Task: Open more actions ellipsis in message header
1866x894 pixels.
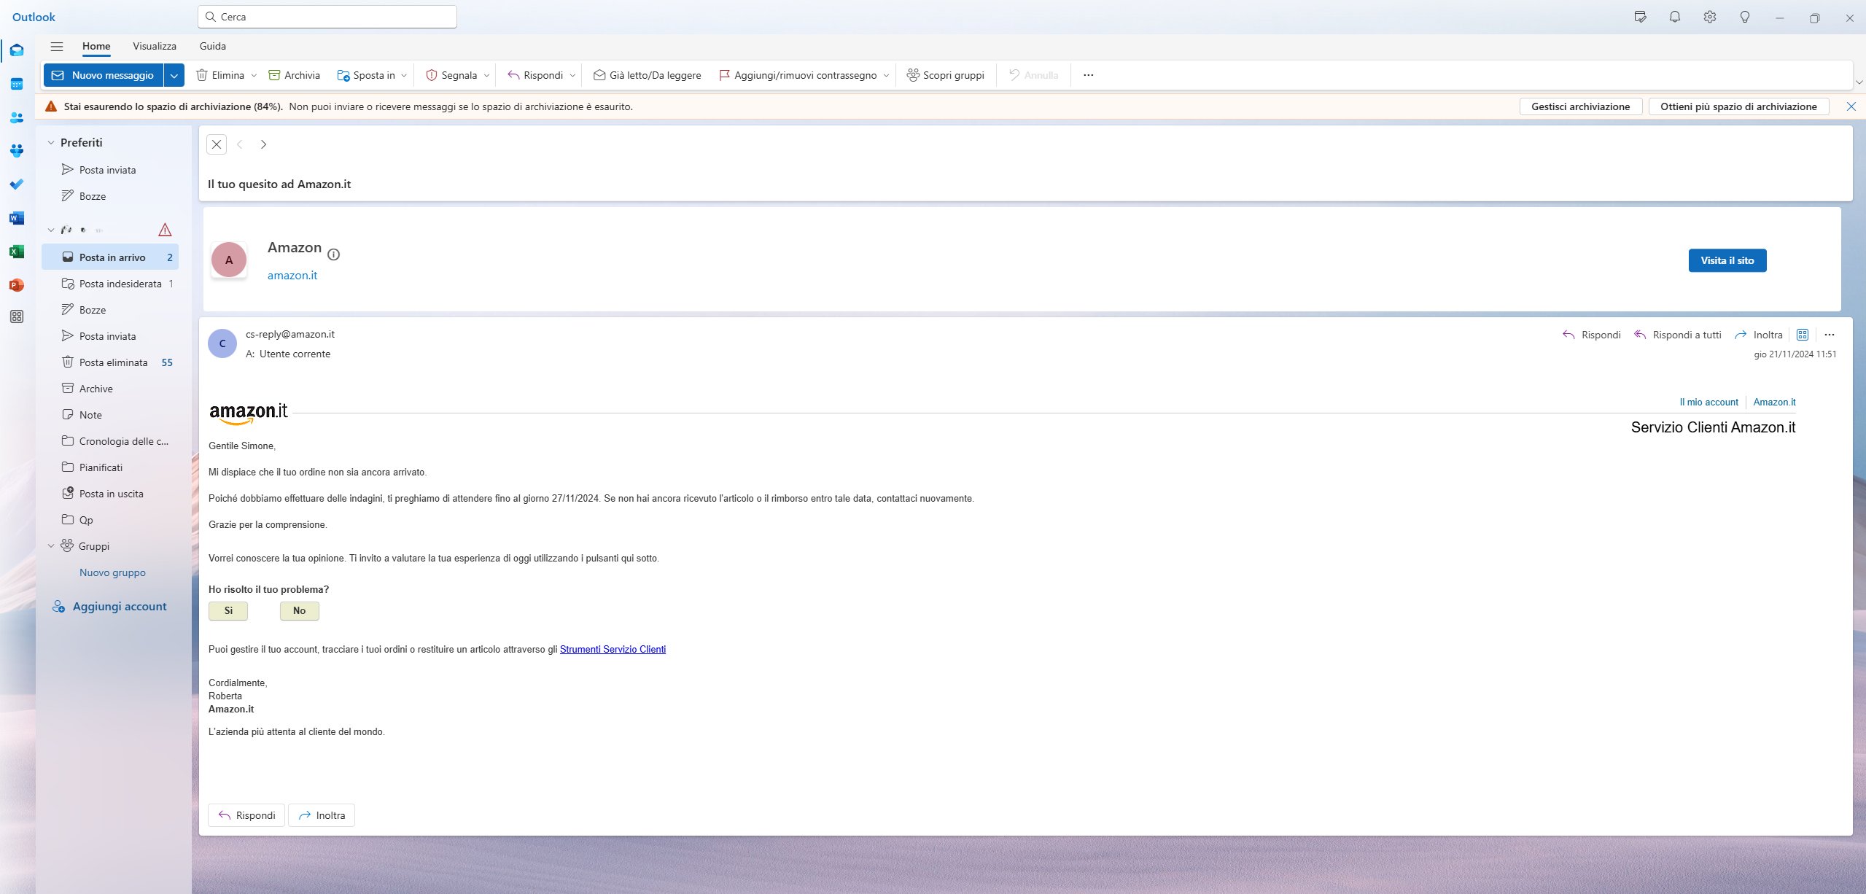Action: point(1830,335)
